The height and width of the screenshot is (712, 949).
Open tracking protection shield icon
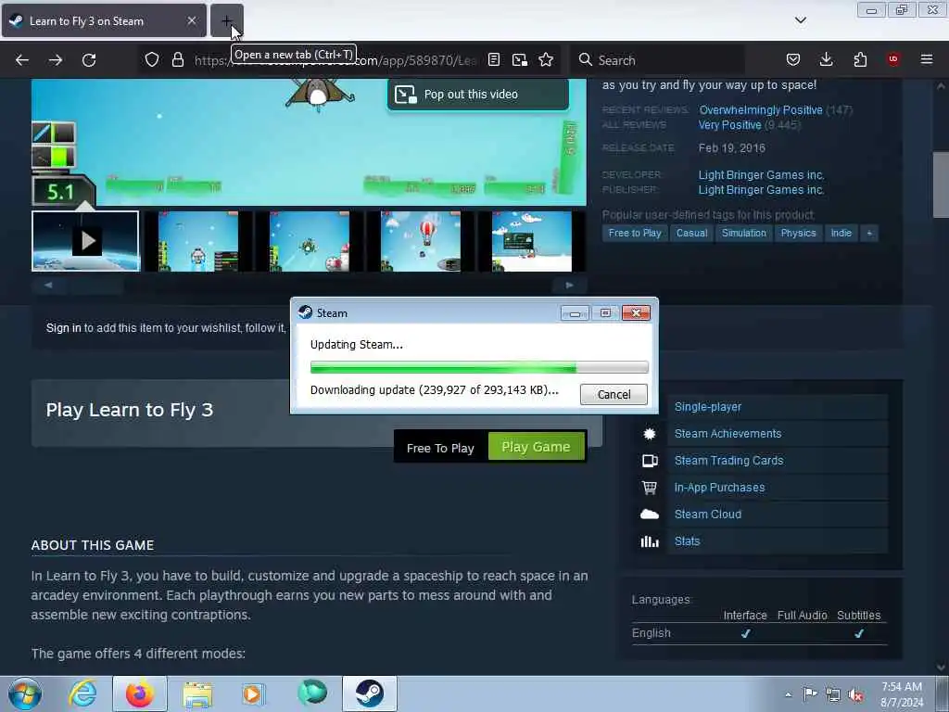point(151,60)
